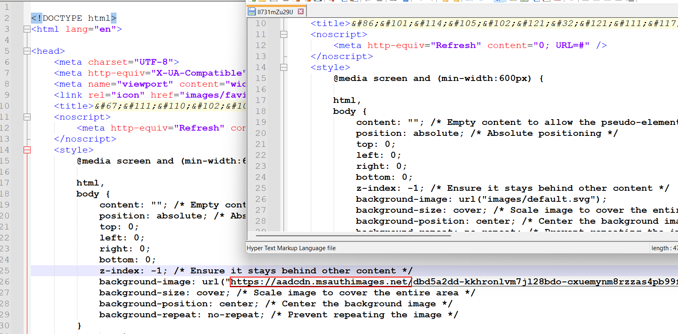Click 'top: 0;' in the front window
This screenshot has width=678, height=334.
pyautogui.click(x=376, y=144)
